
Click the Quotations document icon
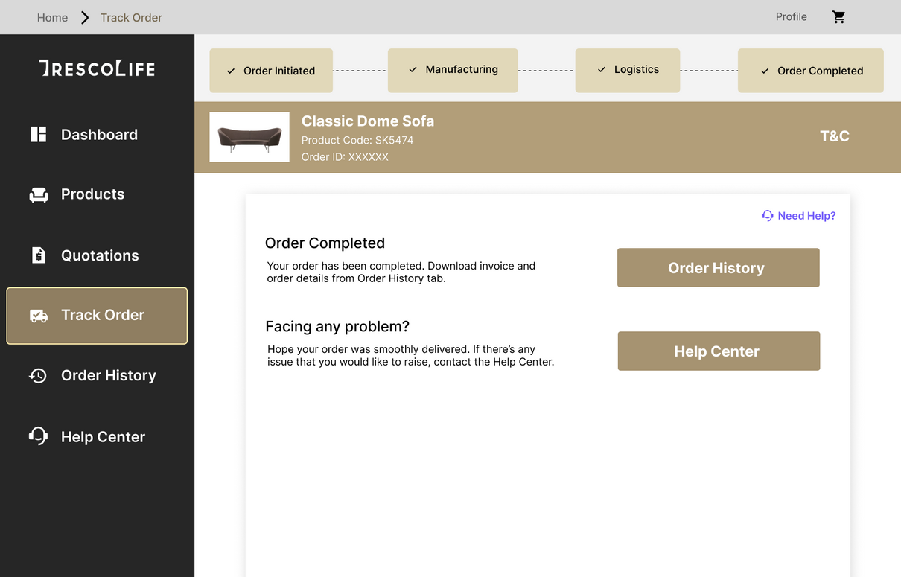click(x=39, y=255)
